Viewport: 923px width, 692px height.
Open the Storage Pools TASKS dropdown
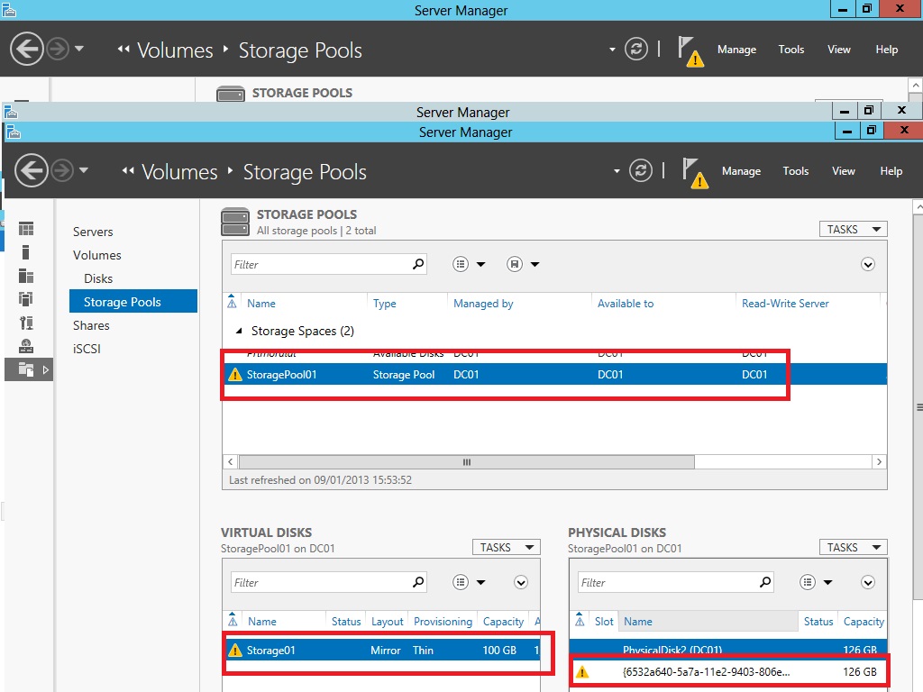(x=853, y=230)
